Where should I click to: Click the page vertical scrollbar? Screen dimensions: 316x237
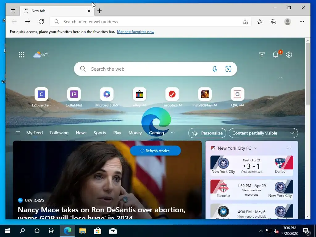point(308,74)
